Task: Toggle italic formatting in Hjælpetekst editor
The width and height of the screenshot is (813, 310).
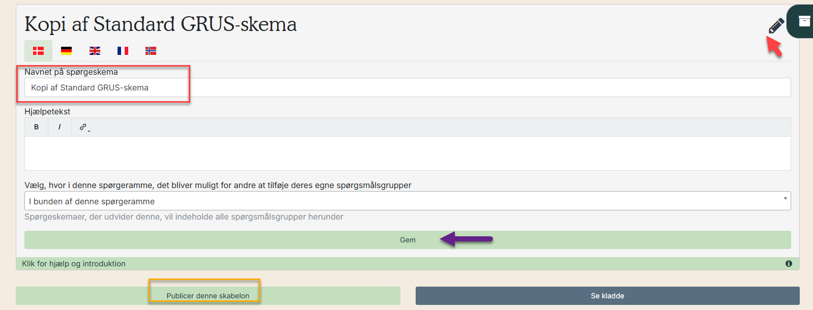Action: click(x=60, y=127)
